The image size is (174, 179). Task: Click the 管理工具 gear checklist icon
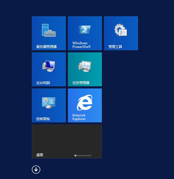tap(121, 30)
